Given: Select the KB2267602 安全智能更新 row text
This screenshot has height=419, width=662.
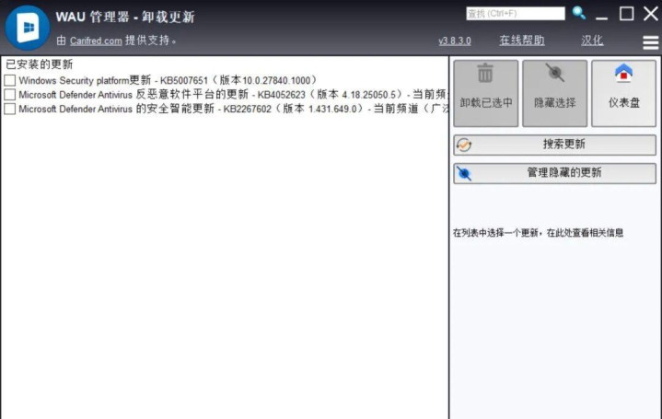Looking at the screenshot, I should (234, 109).
